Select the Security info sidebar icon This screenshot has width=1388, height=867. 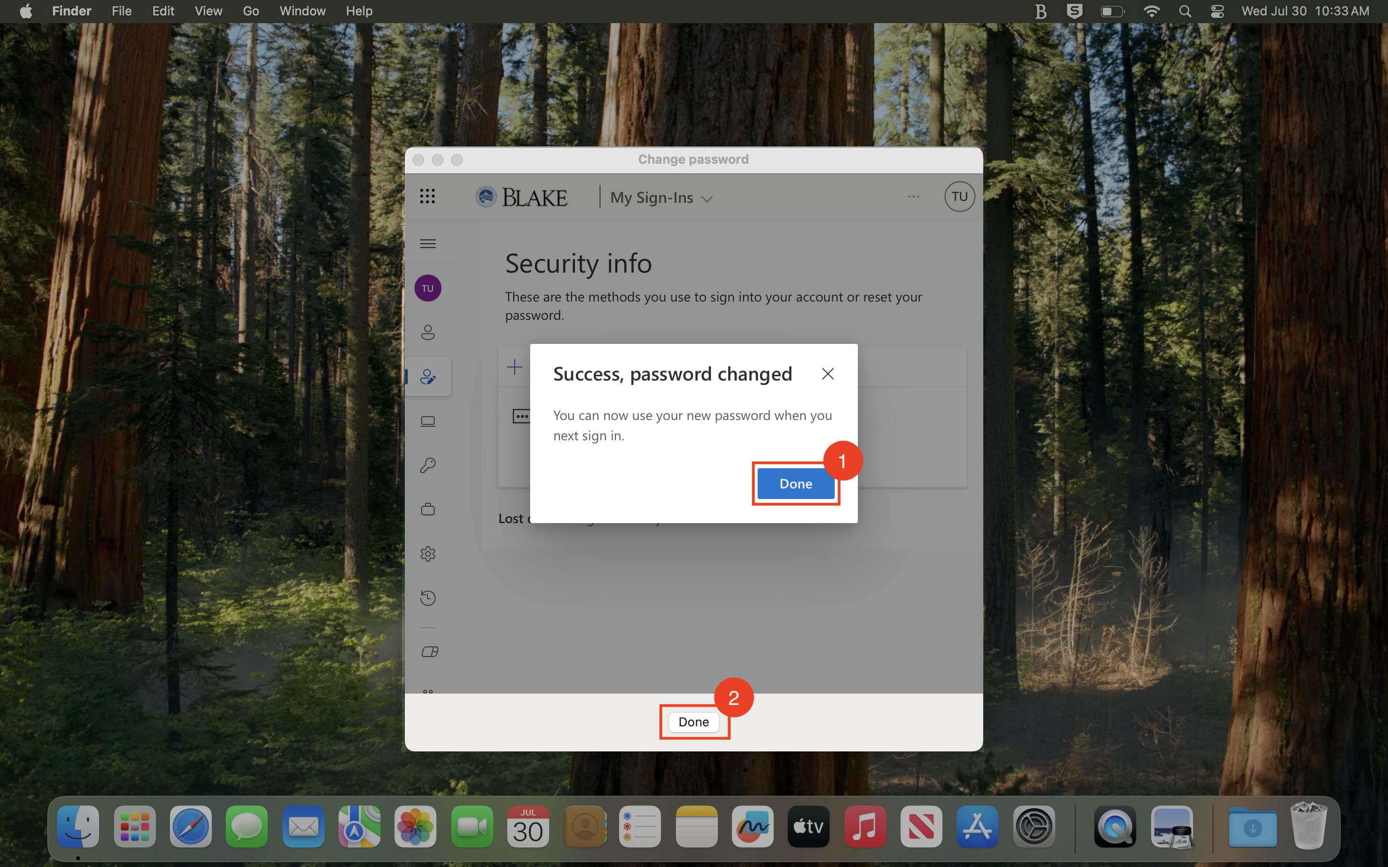[428, 377]
